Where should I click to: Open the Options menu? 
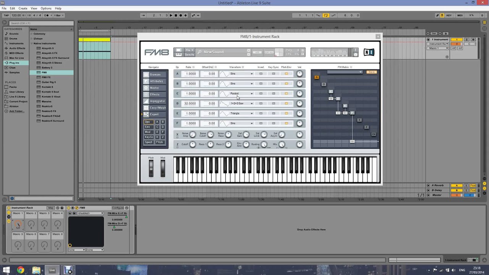pyautogui.click(x=46, y=8)
